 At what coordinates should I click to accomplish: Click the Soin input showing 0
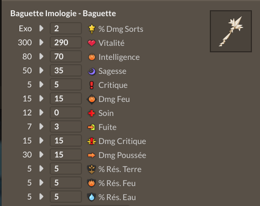tap(66, 113)
